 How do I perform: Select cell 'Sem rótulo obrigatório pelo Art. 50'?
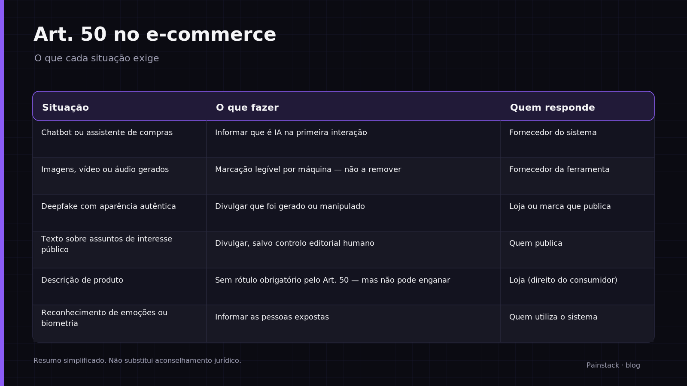(353, 286)
